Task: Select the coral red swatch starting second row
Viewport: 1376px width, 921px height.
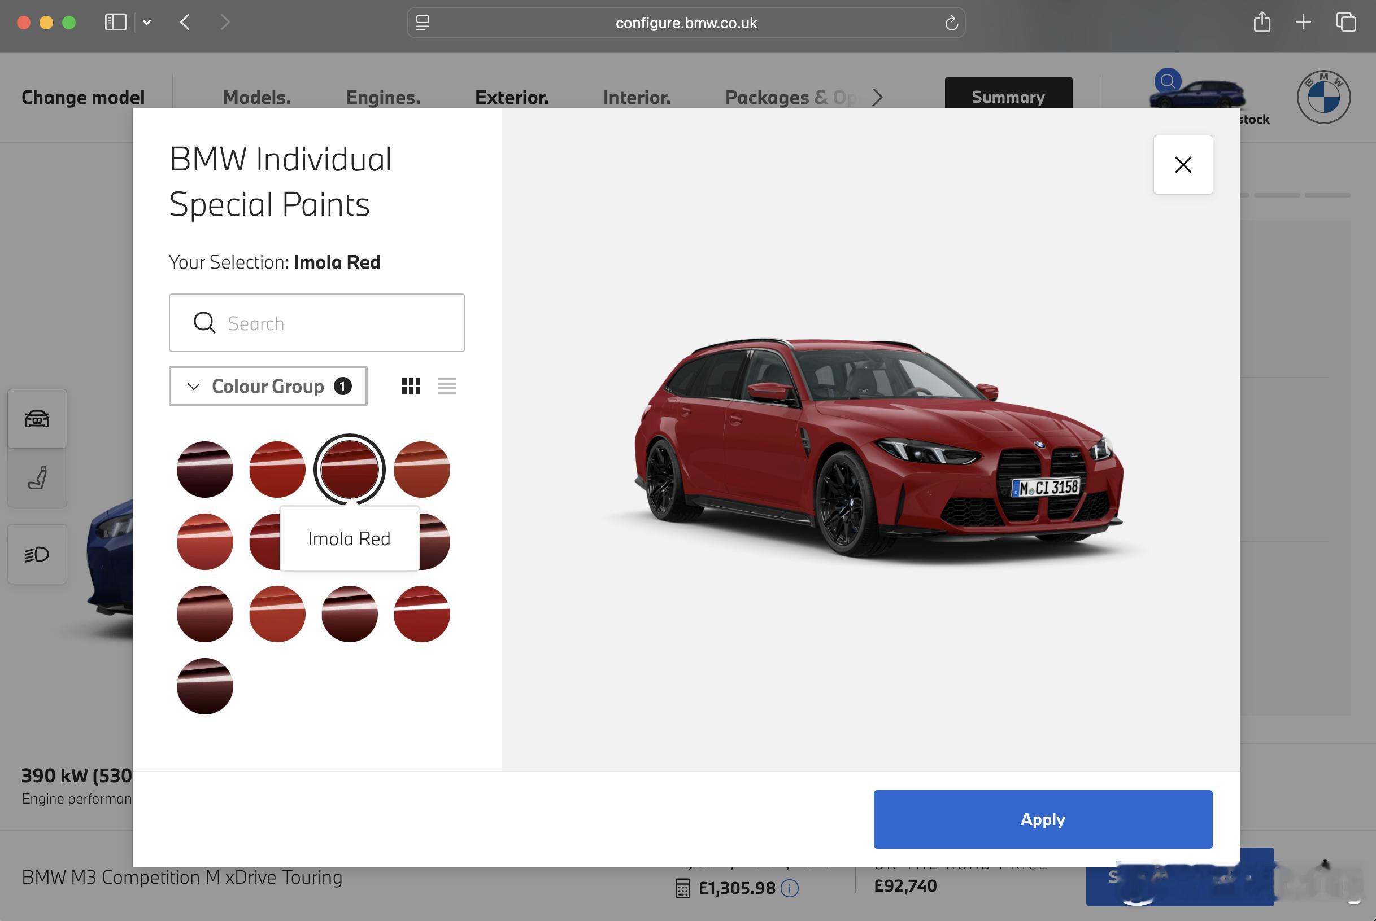Action: (205, 542)
